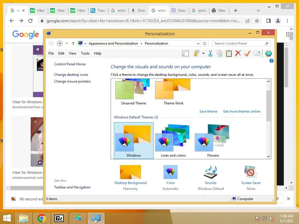Click the globe shell toolbar icon
Image resolution: width=299 pixels, height=224 pixels.
click(x=268, y=54)
